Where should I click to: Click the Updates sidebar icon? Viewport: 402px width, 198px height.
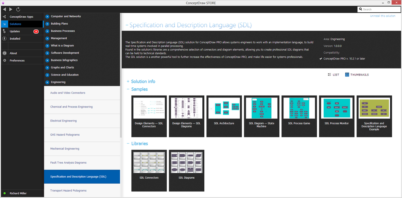point(4,31)
